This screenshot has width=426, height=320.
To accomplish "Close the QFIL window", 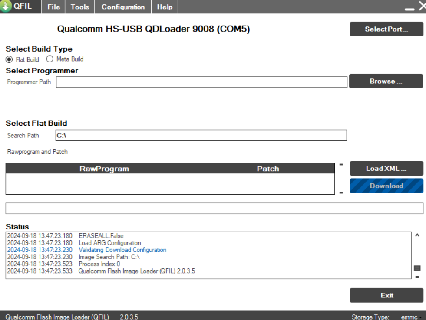I will (422, 6).
